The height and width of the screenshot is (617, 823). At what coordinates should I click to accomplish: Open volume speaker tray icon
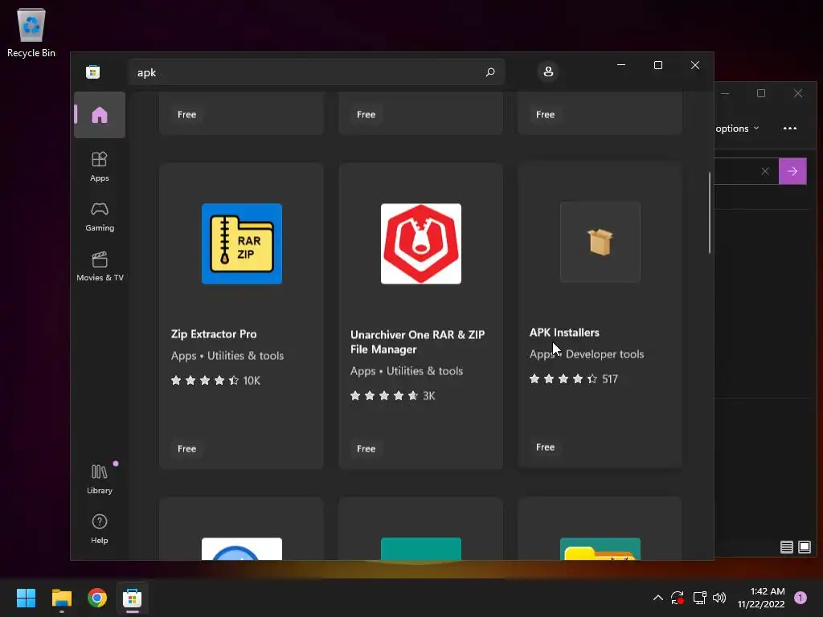click(x=719, y=598)
